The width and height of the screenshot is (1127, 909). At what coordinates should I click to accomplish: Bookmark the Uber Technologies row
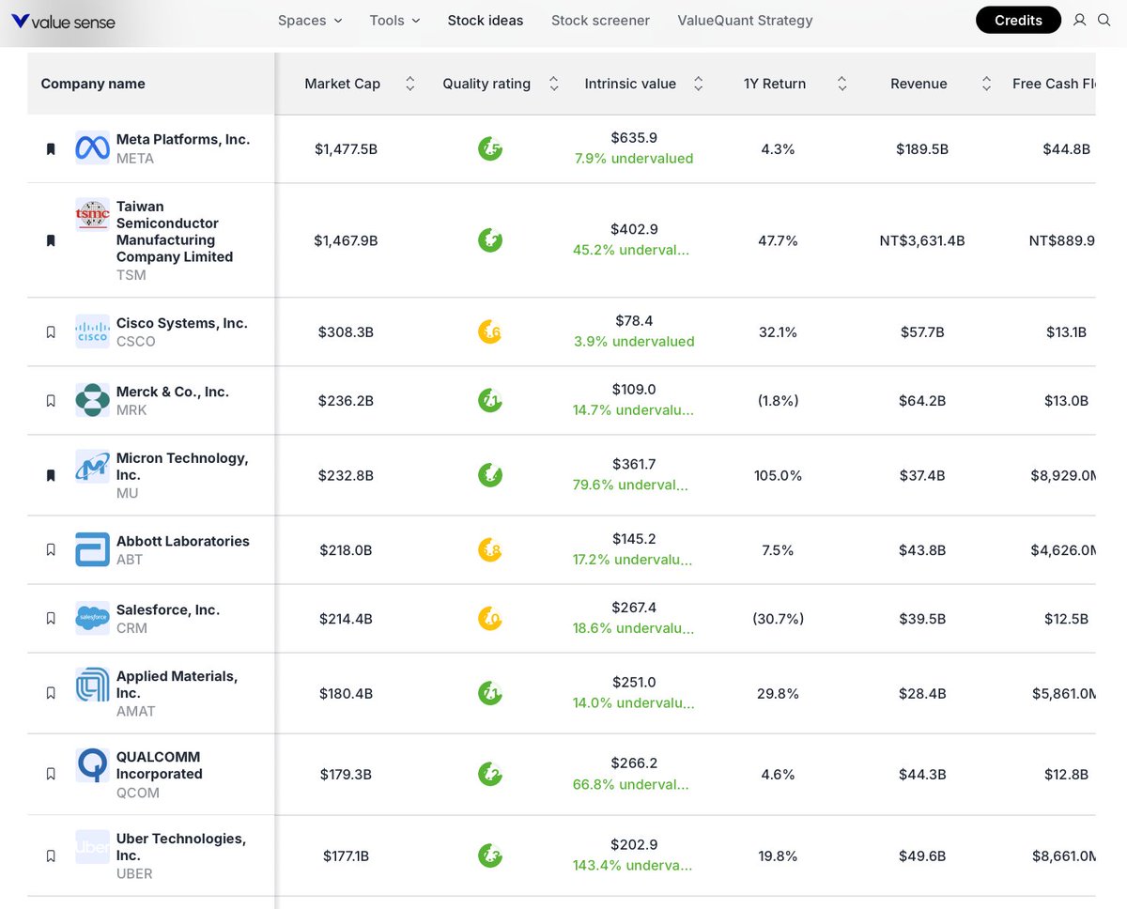tap(51, 855)
